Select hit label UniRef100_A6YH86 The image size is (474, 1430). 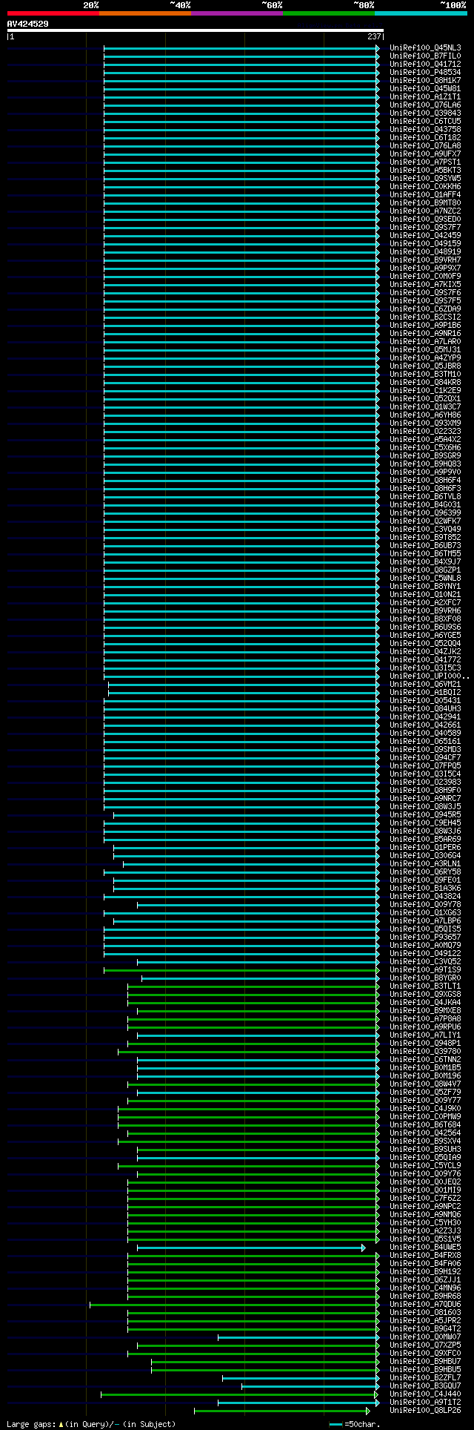click(425, 415)
